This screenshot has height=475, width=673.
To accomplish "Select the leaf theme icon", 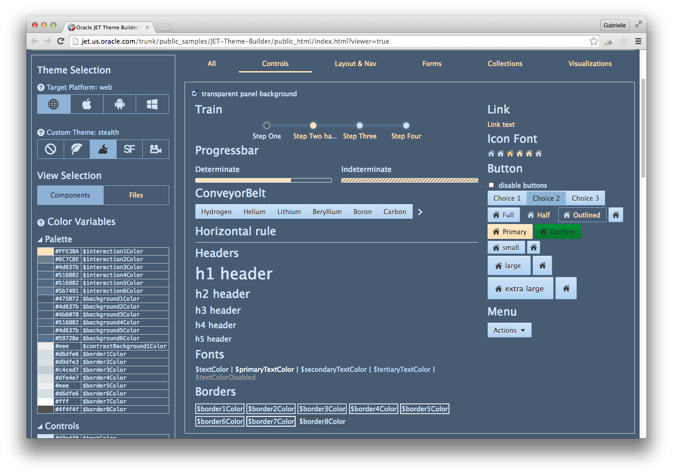I will (x=76, y=149).
